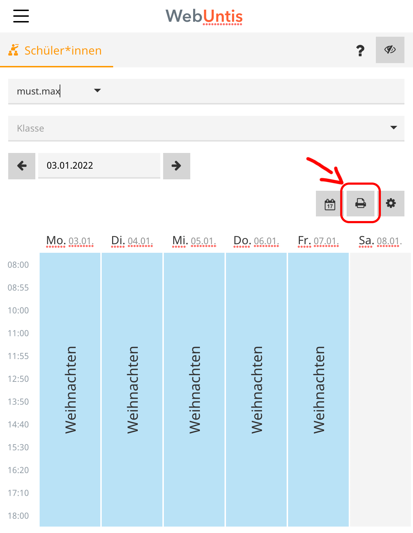Viewport: 413px width, 533px height.
Task: Click the 11:00 time label
Action: (18, 333)
